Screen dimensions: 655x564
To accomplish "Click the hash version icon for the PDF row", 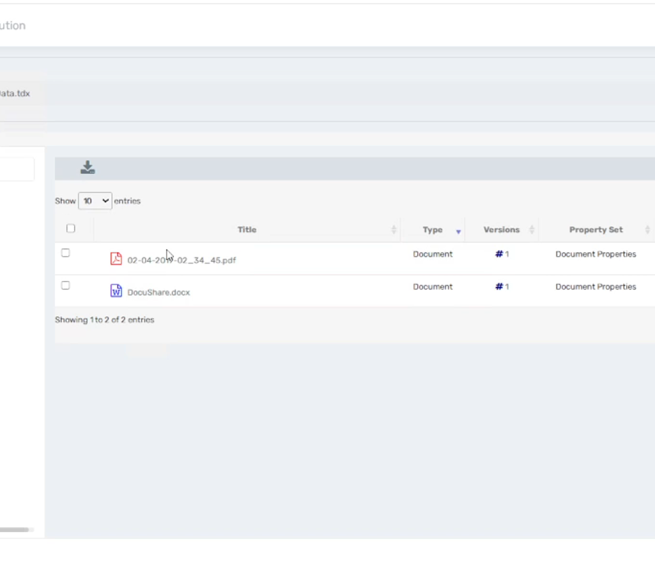I will point(499,254).
